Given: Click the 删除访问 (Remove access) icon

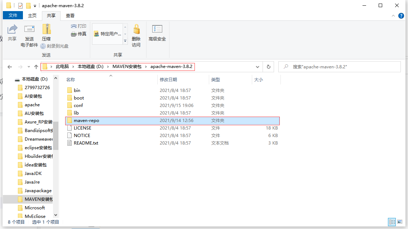Looking at the screenshot, I should [x=136, y=34].
